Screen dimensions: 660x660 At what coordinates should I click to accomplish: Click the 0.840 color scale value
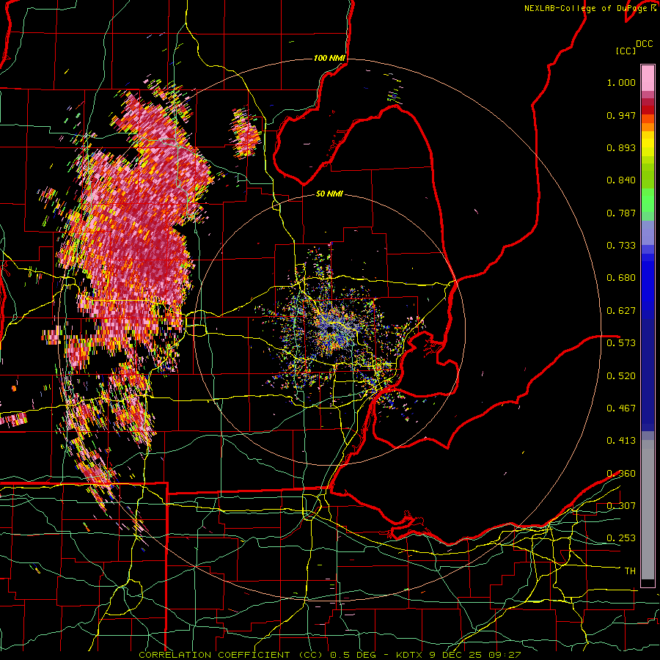(621, 180)
